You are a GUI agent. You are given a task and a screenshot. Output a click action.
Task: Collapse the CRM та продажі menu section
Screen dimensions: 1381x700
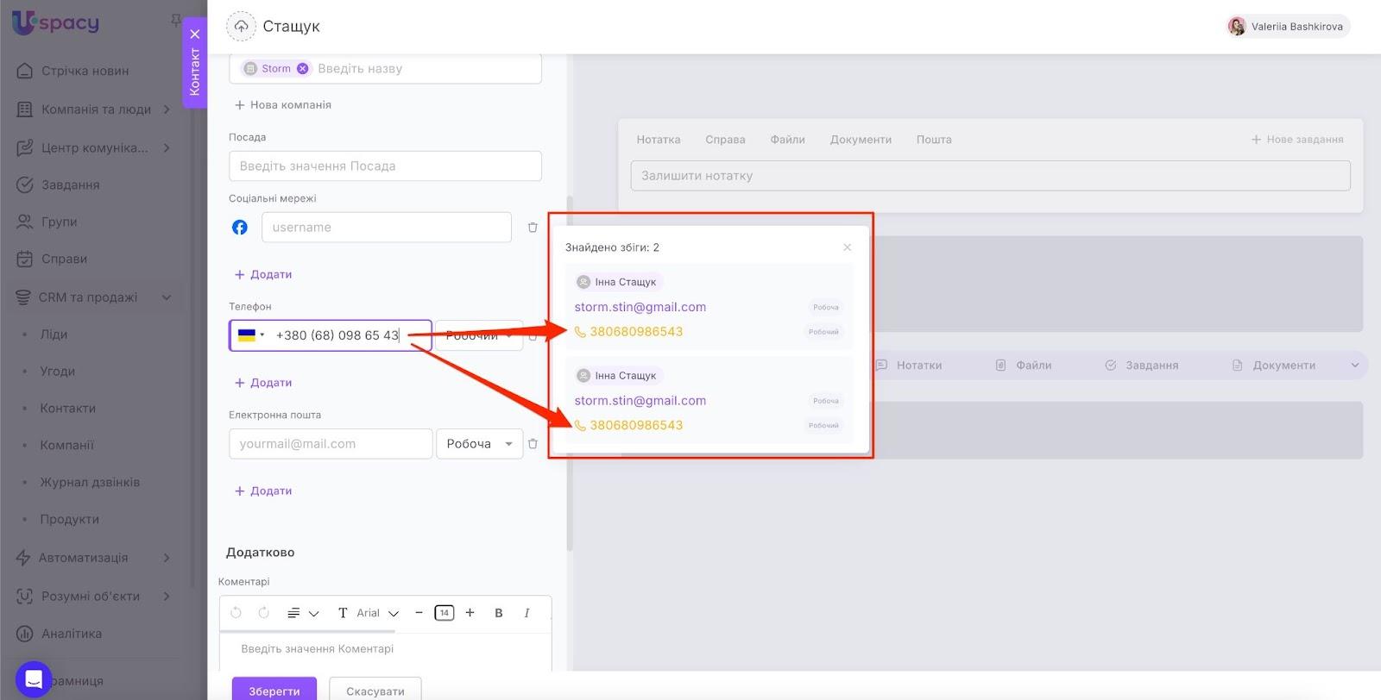167,297
